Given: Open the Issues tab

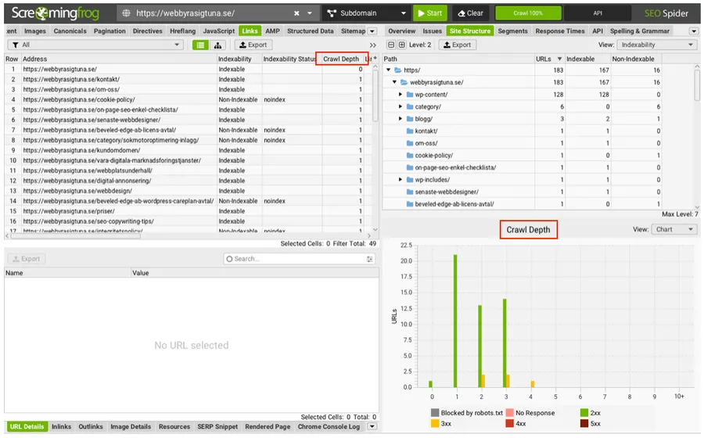Looking at the screenshot, I should [x=433, y=31].
